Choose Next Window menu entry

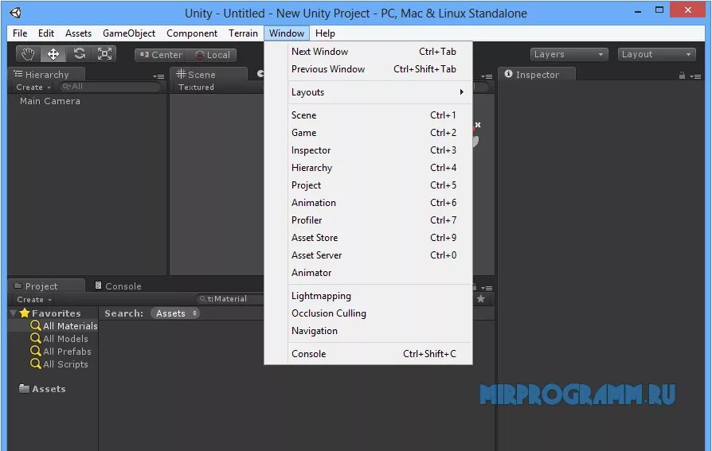tap(368, 51)
